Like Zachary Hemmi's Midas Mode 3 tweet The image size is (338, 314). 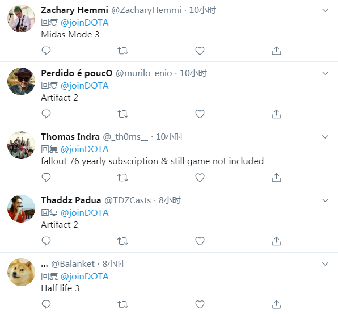(200, 51)
